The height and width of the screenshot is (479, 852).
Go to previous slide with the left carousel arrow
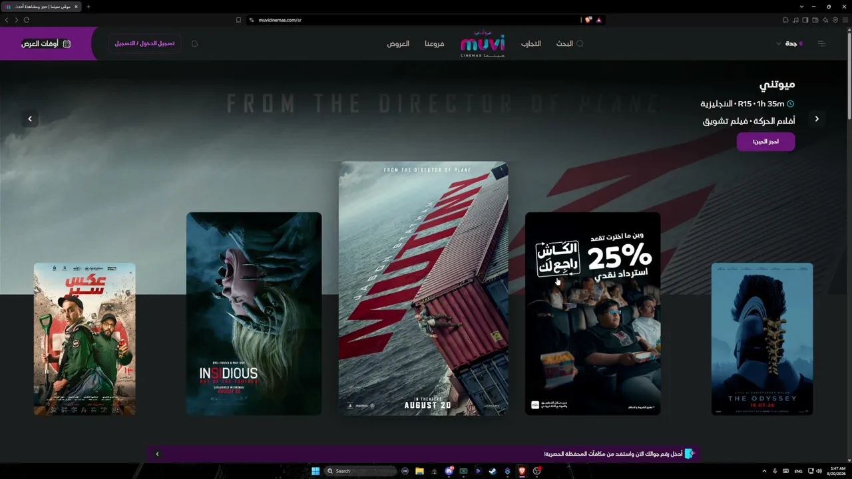30,119
